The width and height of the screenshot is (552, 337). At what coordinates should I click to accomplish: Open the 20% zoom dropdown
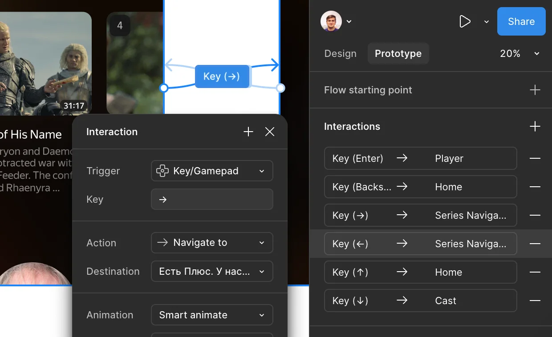tap(520, 53)
